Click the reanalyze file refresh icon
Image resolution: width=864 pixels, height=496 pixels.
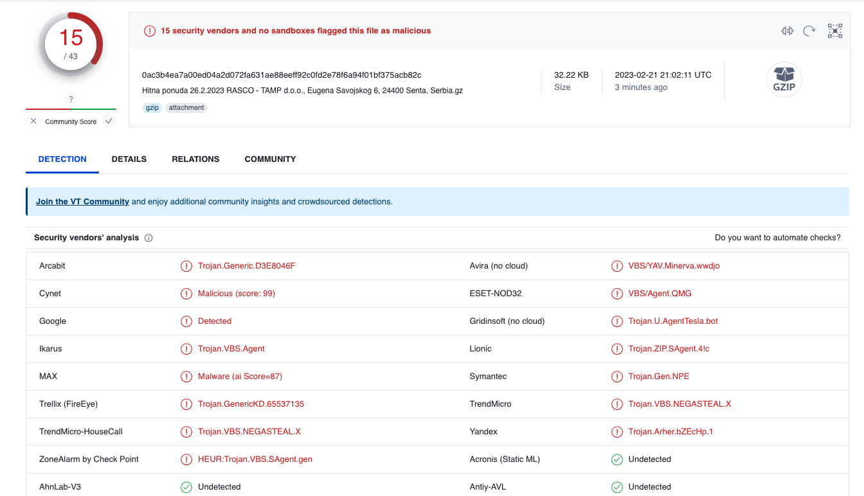tap(809, 31)
